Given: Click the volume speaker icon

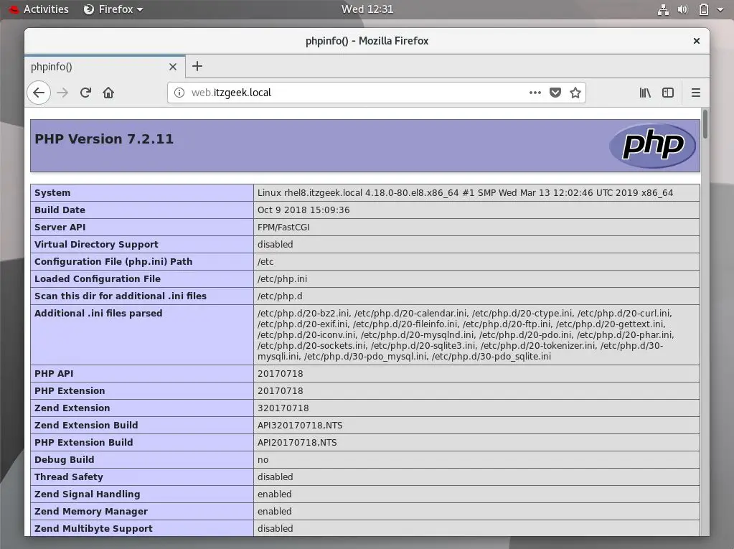Looking at the screenshot, I should pyautogui.click(x=682, y=9).
